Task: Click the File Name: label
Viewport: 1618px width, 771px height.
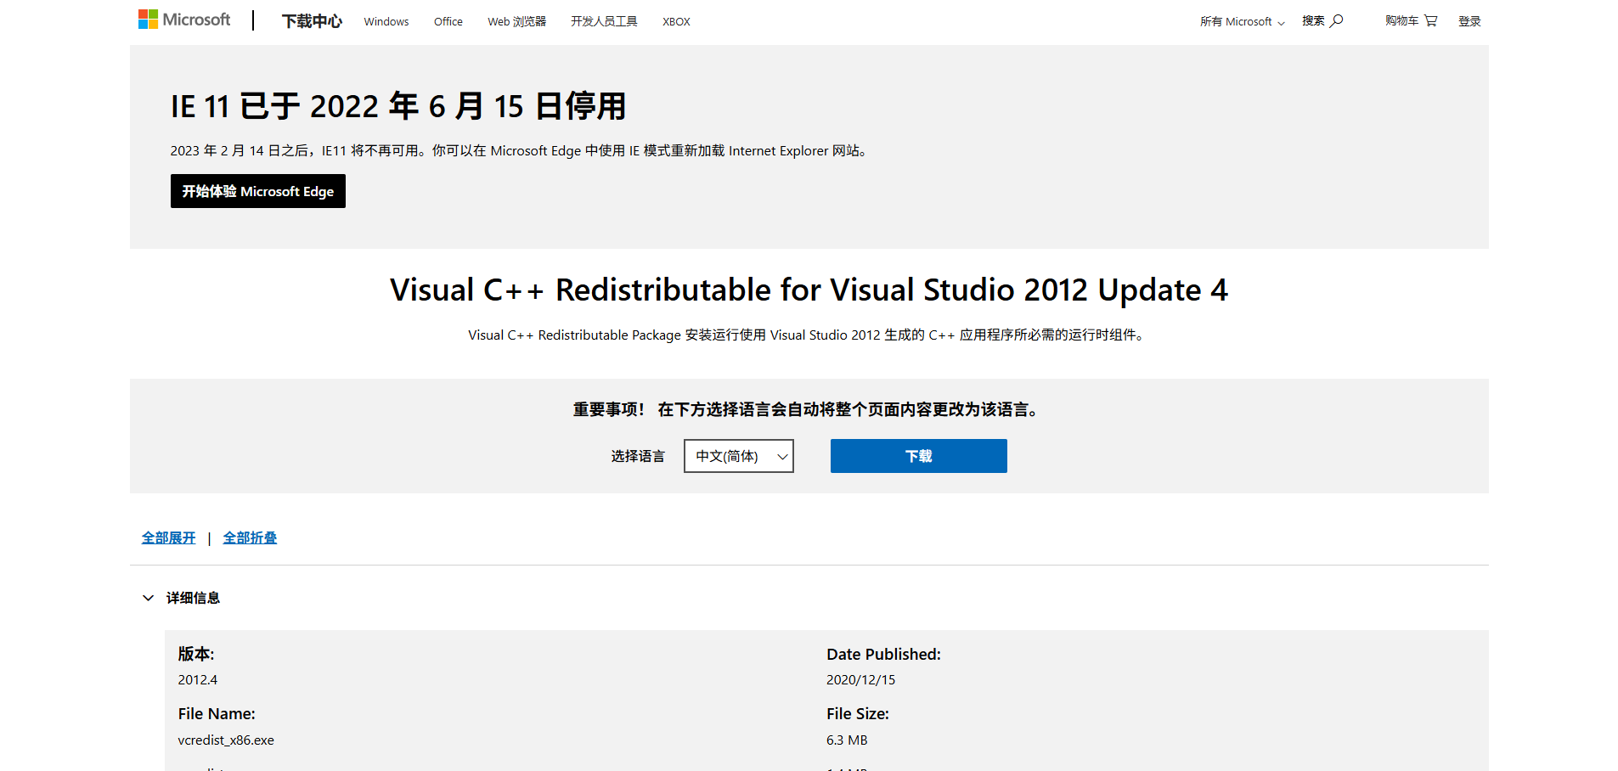Action: click(x=217, y=713)
